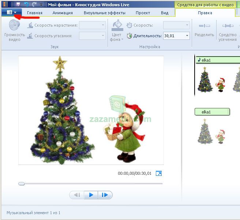Open the Визуальные эффекты tab

(x=105, y=13)
